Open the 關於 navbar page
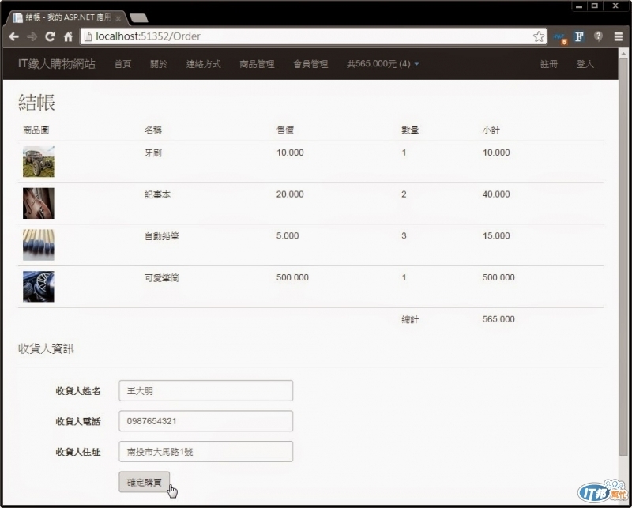The width and height of the screenshot is (632, 508). [x=159, y=64]
